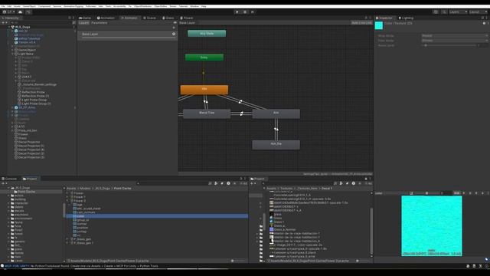Click the Play button in the toolbar
490x276 pixels.
tap(237, 12)
